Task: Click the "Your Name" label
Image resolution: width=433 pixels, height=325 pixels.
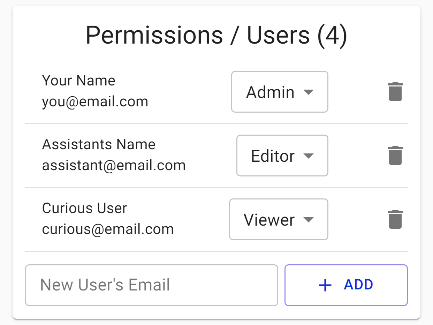Action: 78,81
